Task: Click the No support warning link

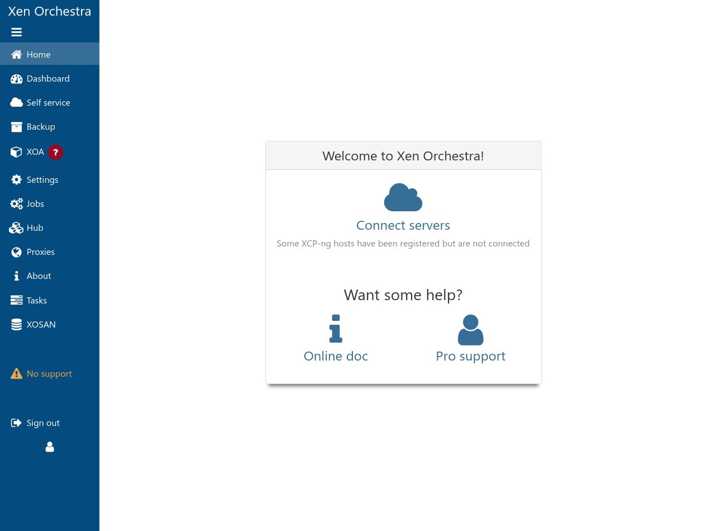Action: pyautogui.click(x=49, y=373)
